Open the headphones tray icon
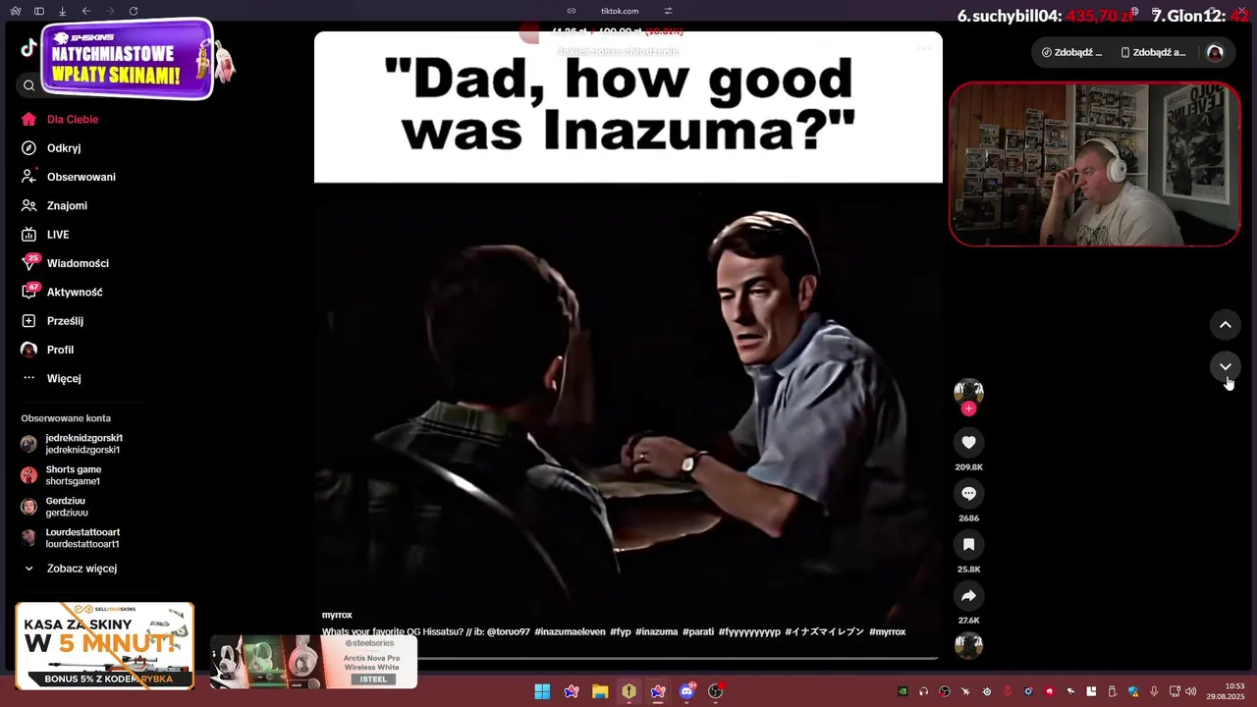Image resolution: width=1257 pixels, height=707 pixels. click(x=923, y=691)
